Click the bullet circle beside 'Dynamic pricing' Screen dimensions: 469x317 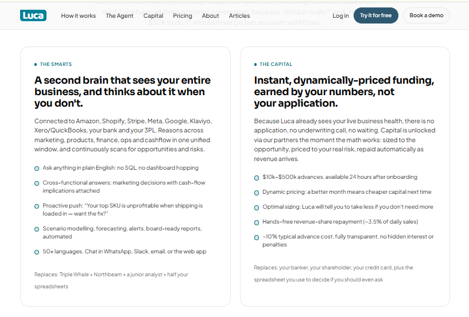click(x=257, y=193)
